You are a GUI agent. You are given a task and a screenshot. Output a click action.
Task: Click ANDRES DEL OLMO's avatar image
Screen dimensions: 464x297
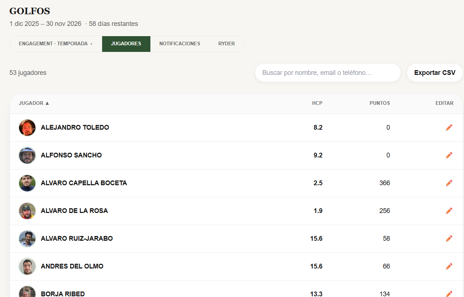[x=27, y=266]
